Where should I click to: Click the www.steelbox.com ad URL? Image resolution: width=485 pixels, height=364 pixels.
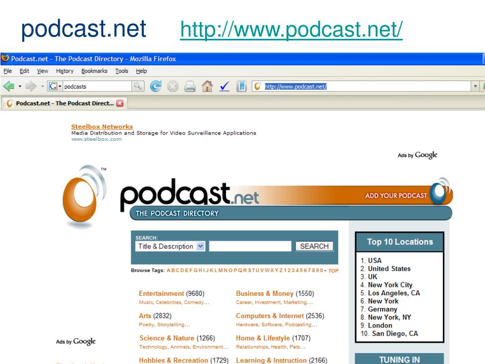pyautogui.click(x=97, y=139)
